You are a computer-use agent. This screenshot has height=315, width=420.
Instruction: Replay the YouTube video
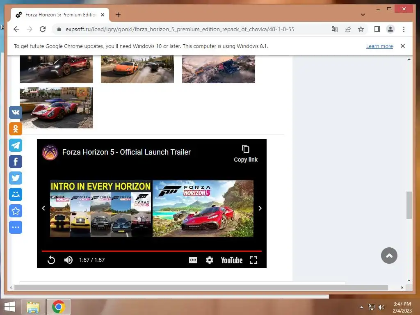tap(51, 260)
